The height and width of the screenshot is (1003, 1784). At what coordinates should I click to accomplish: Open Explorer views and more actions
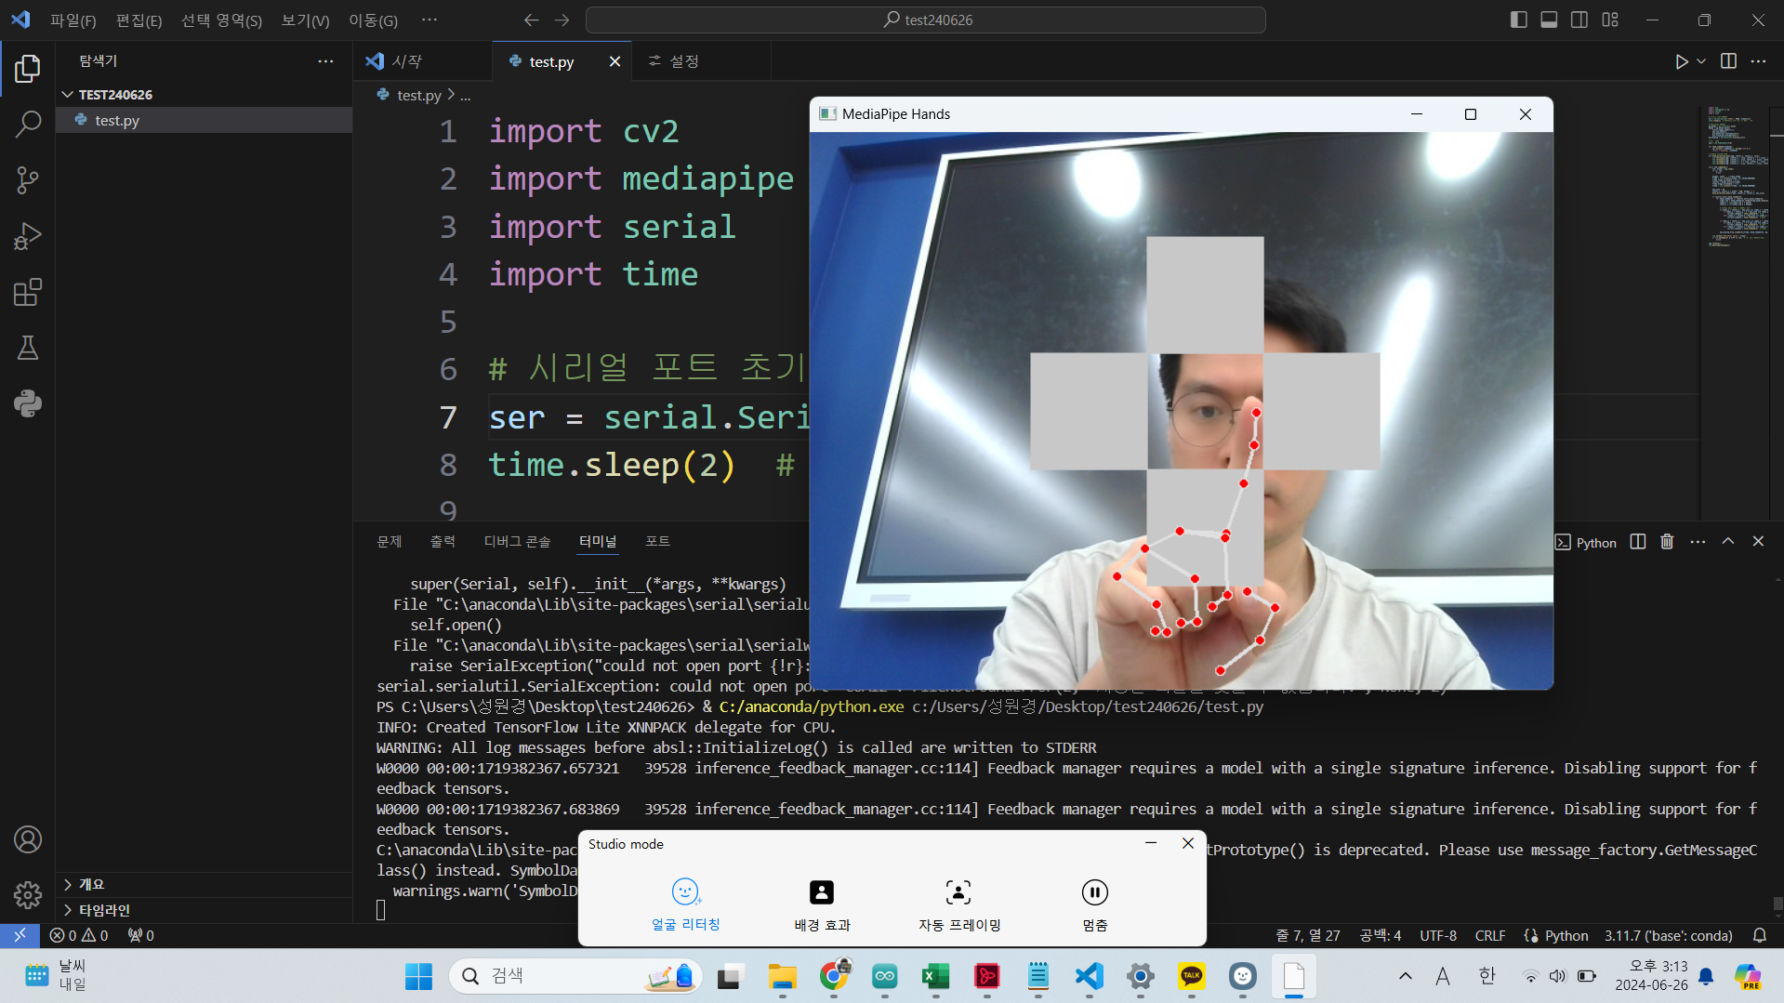click(x=325, y=61)
